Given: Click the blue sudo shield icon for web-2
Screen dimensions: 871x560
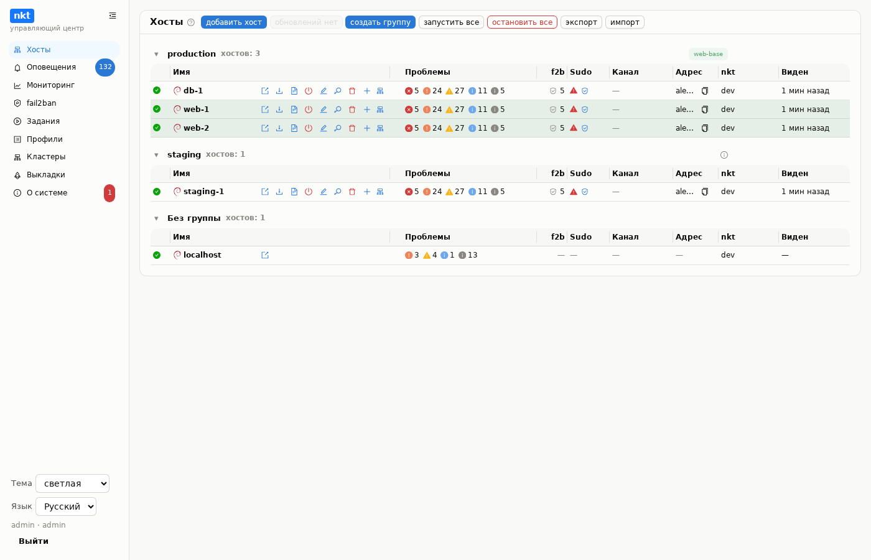Looking at the screenshot, I should [x=585, y=128].
